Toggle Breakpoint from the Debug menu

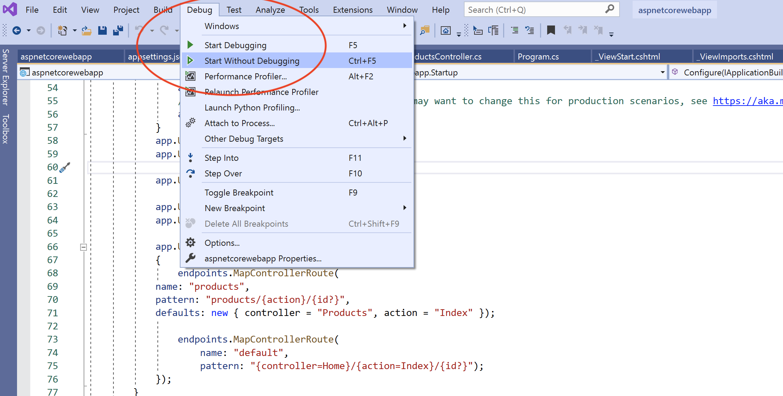[x=239, y=193]
